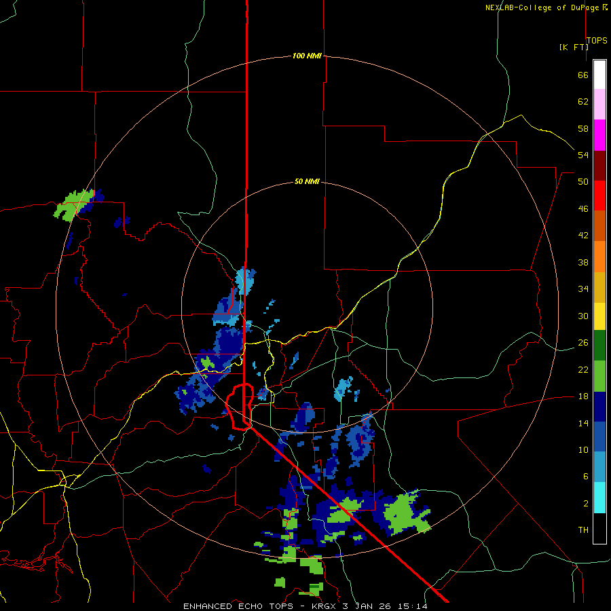Screen dimensions: 611x611
Task: Click legend value 10
Action: coord(583,450)
